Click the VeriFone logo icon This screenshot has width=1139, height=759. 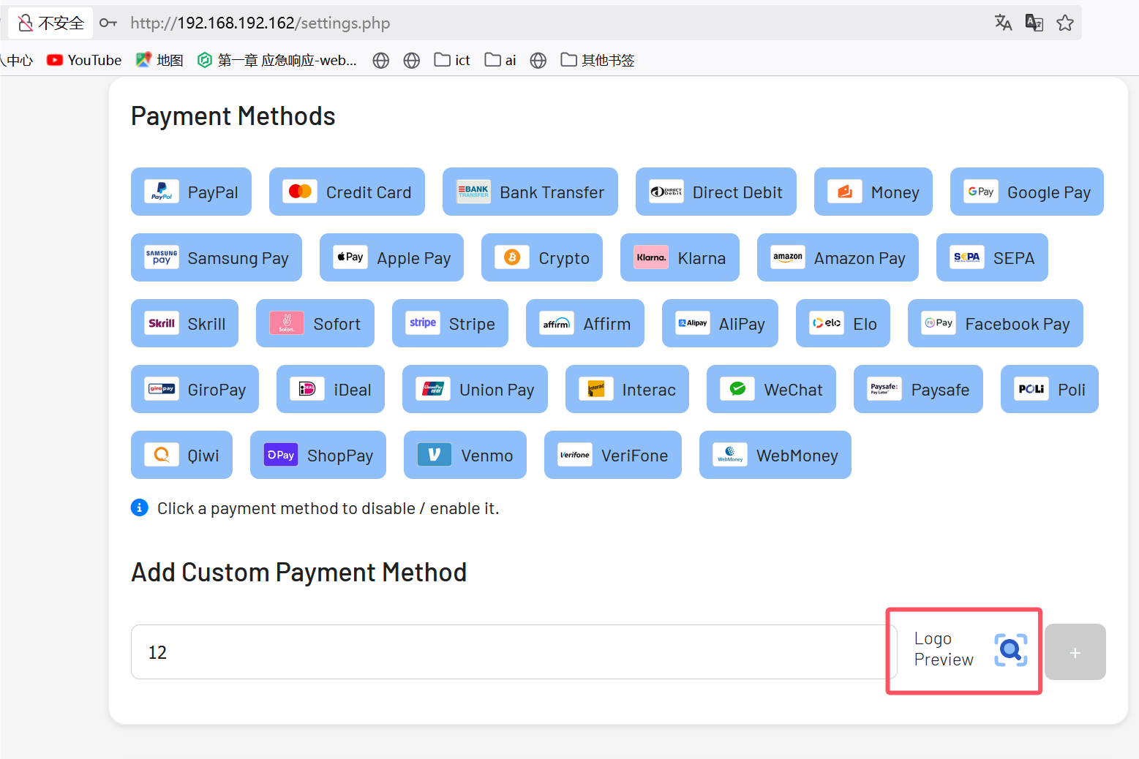tap(575, 455)
